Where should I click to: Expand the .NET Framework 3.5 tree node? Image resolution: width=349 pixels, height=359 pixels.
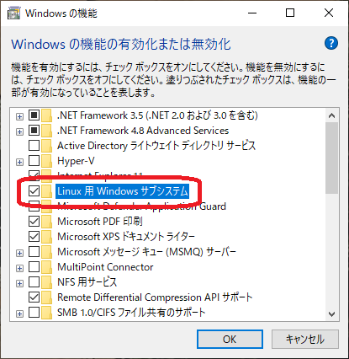[x=19, y=116]
